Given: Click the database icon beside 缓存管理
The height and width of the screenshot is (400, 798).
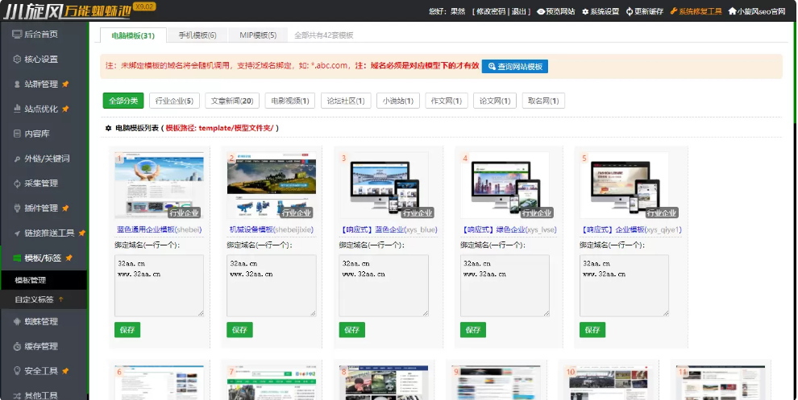Looking at the screenshot, I should click(x=17, y=346).
